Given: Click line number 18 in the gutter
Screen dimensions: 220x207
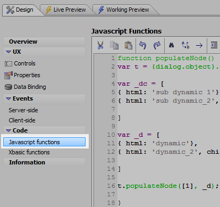Looking at the screenshot, I should coord(111,203).
